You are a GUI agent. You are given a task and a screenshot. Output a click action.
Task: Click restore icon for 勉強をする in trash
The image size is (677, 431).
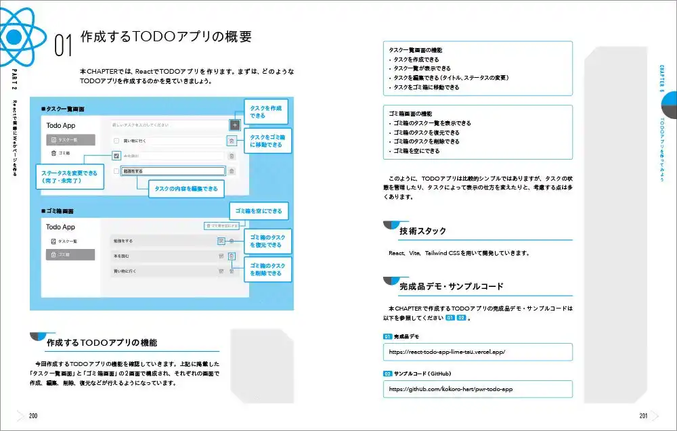221,241
